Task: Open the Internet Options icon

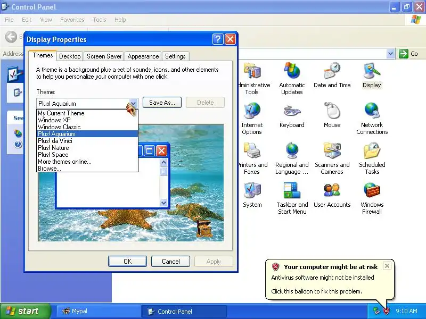Action: [252, 111]
